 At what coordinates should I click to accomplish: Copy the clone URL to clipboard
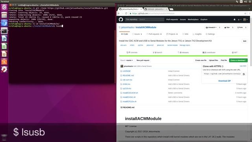(244, 74)
